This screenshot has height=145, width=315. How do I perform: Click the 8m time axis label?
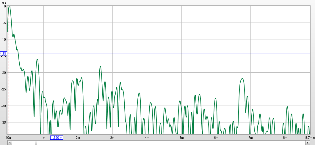pos(285,138)
